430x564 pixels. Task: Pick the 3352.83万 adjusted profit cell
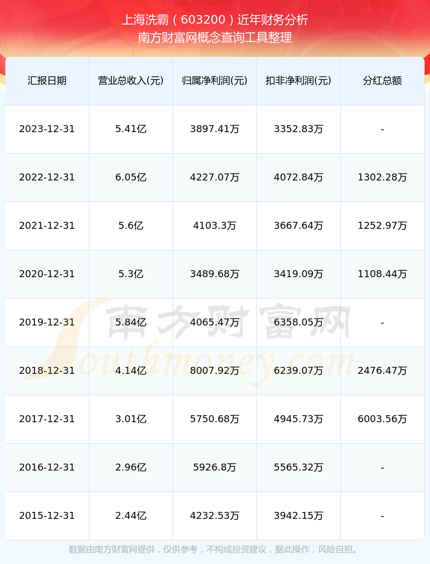(x=299, y=129)
